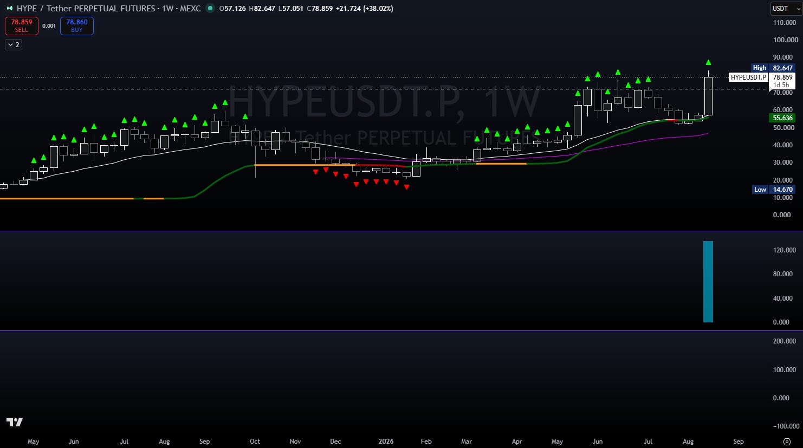Click the HYPE / Tether PERPETUAL FUTURES title
The height and width of the screenshot is (448, 803).
tap(86, 9)
